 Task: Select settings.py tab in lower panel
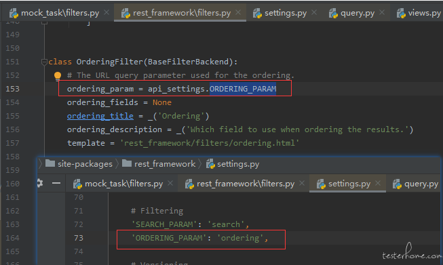347,184
